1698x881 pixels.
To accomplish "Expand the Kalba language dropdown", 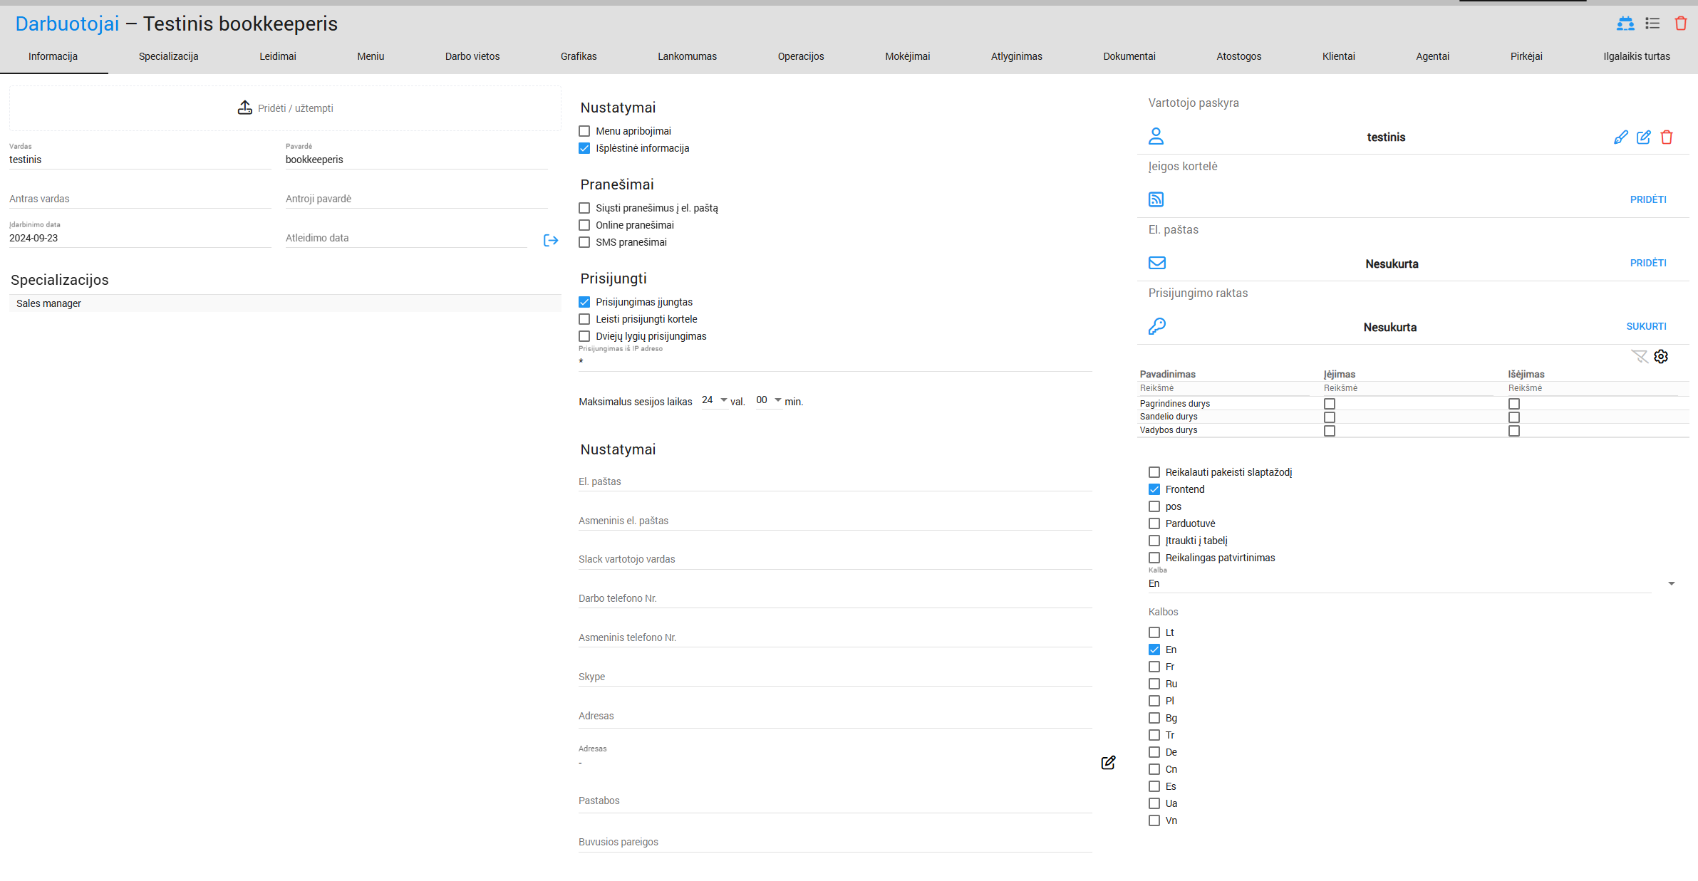I will tap(1670, 584).
